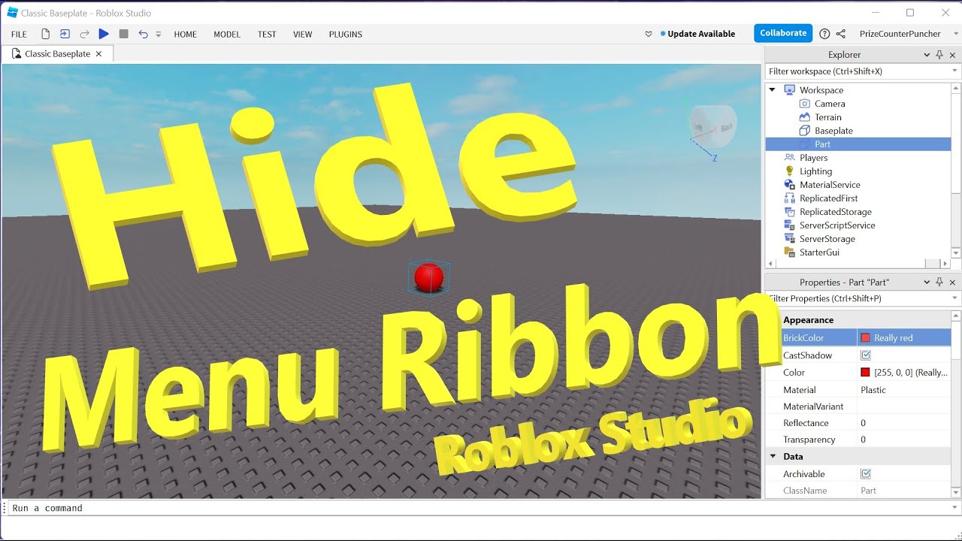Click the ServerStorage icon
962x541 pixels.
point(789,239)
